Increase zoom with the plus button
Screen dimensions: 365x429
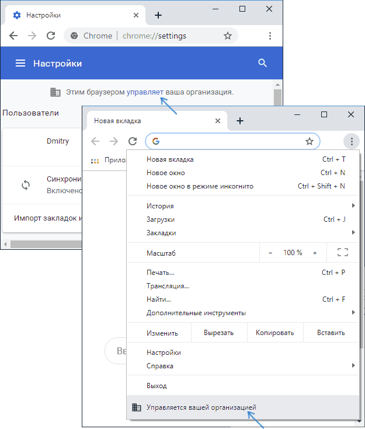[x=315, y=253]
